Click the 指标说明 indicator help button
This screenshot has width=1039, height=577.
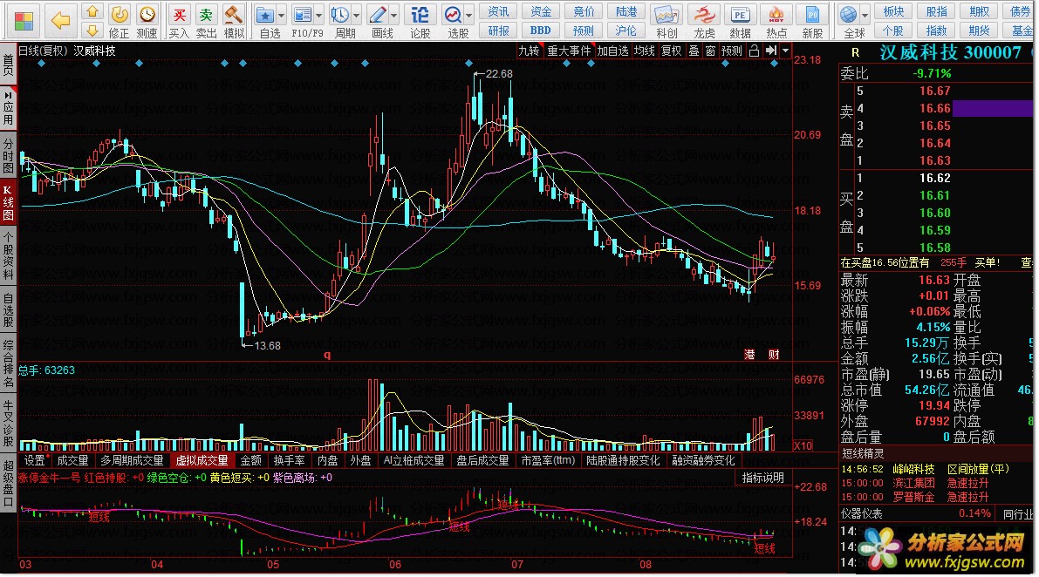762,478
